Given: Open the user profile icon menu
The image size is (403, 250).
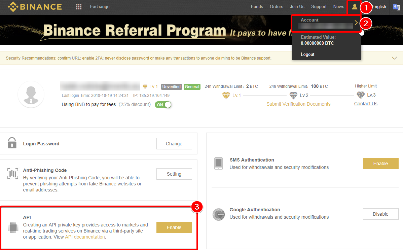Looking at the screenshot, I should [355, 7].
